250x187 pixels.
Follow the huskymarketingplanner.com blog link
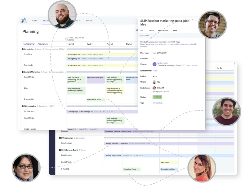coord(168,45)
